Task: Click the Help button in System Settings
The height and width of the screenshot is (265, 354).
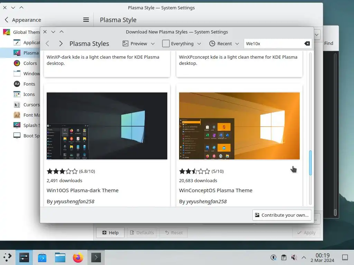Action: tap(110, 233)
